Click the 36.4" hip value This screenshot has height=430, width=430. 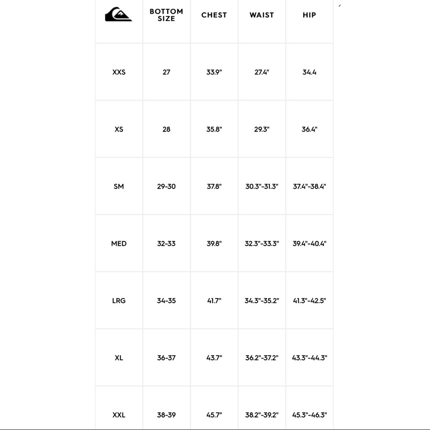(x=309, y=129)
